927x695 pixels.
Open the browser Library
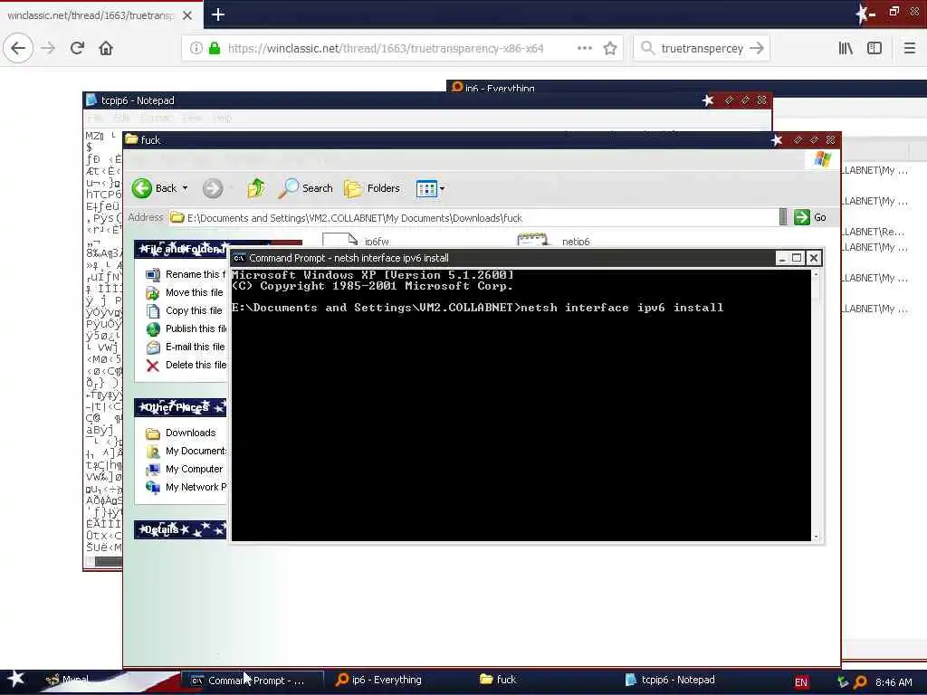pyautogui.click(x=846, y=49)
